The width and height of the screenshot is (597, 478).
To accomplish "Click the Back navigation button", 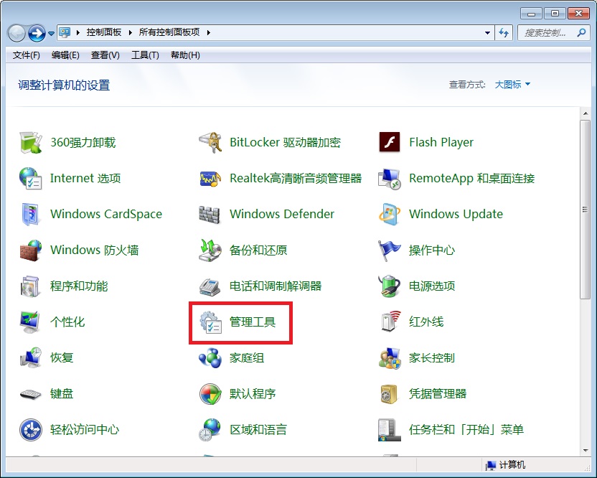I will point(16,32).
